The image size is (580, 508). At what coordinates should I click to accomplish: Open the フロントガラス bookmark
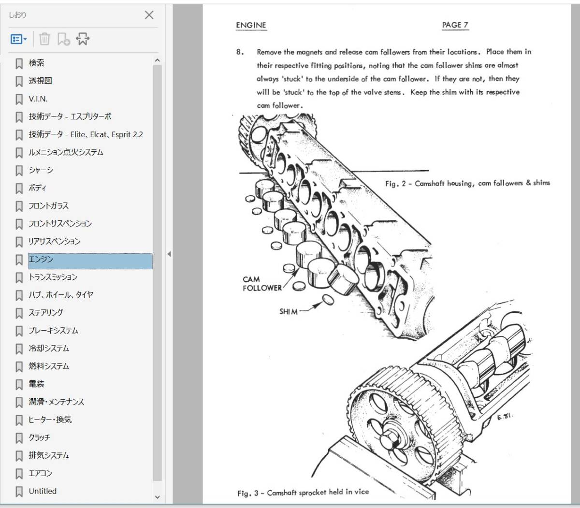click(48, 206)
